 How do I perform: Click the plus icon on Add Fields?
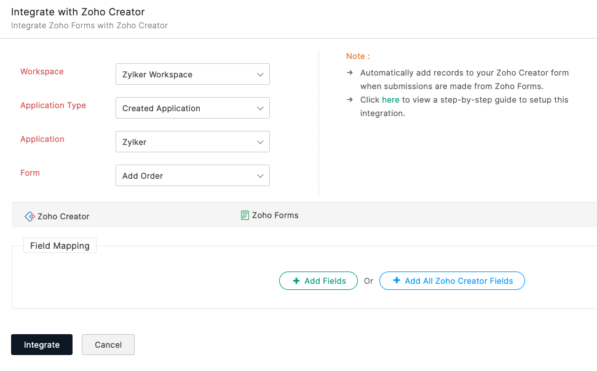click(297, 281)
